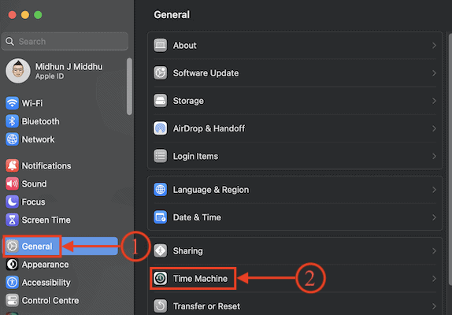Image resolution: width=452 pixels, height=315 pixels.
Task: Expand the Storage row chevron
Action: point(434,101)
